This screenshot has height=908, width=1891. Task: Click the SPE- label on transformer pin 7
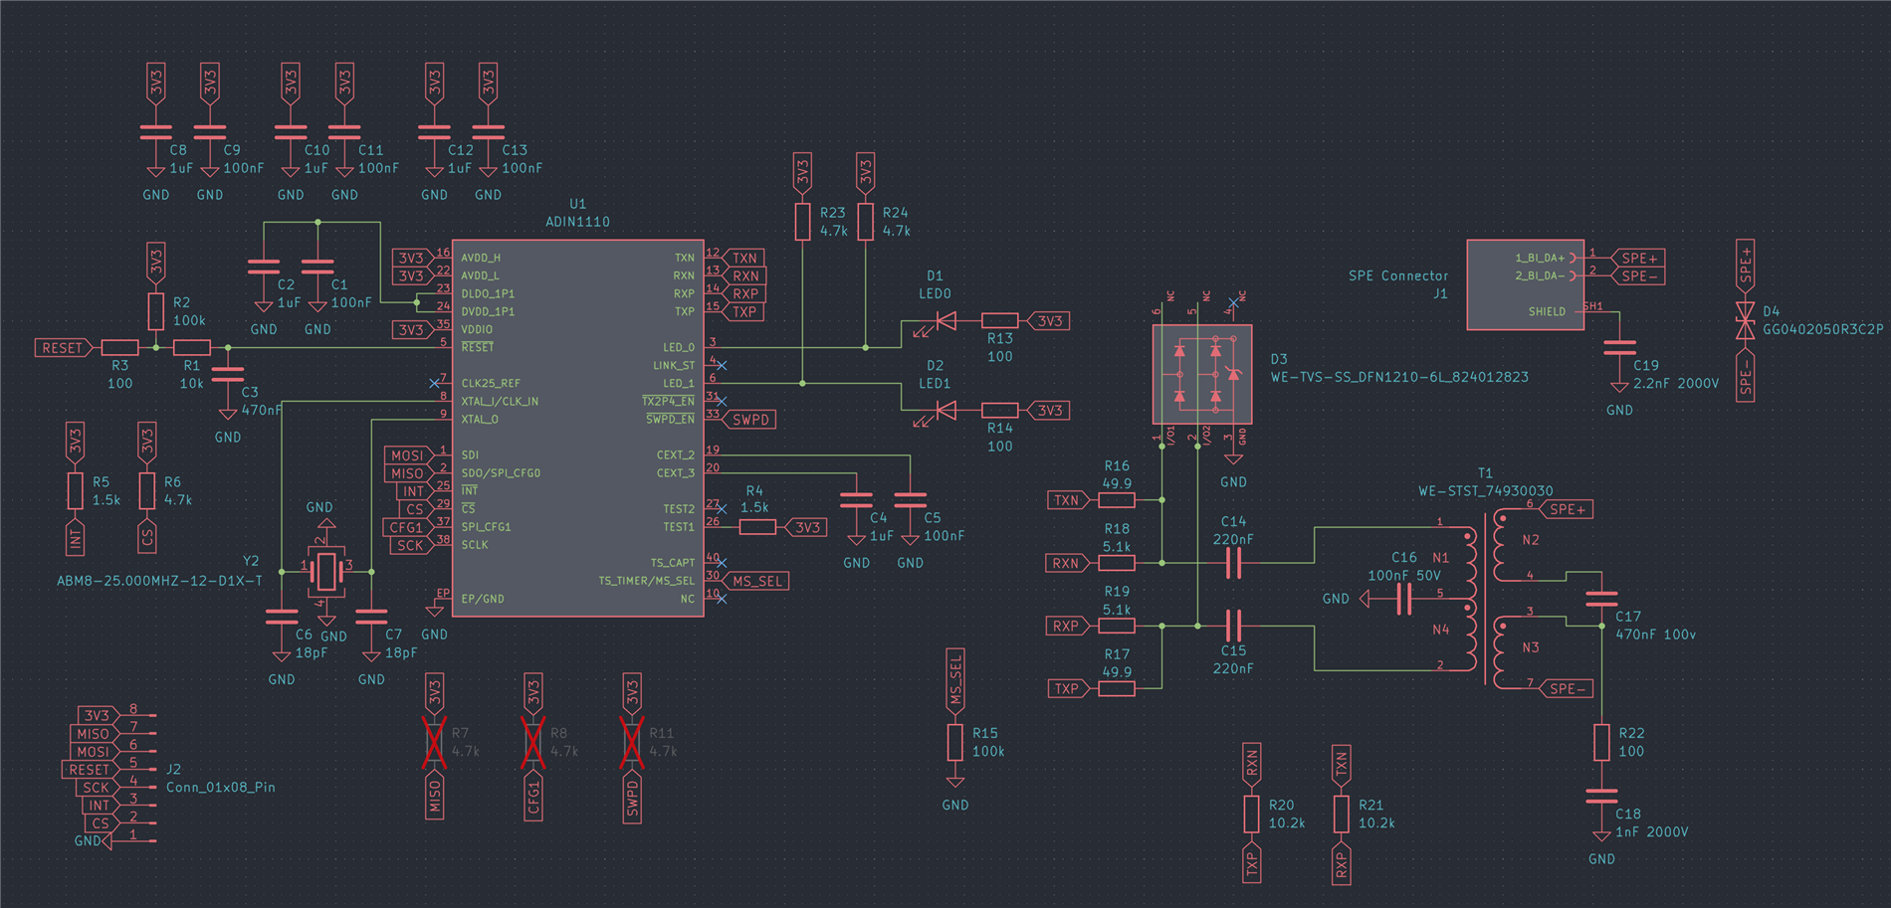click(x=1567, y=688)
